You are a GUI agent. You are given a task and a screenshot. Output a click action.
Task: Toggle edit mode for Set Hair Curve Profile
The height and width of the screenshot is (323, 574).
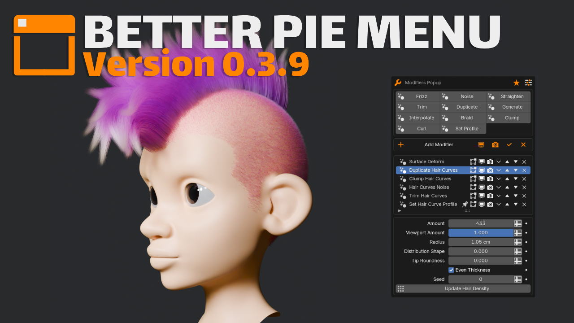point(473,205)
